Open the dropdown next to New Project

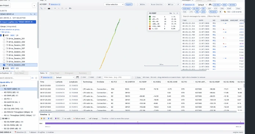(x=34, y=6)
